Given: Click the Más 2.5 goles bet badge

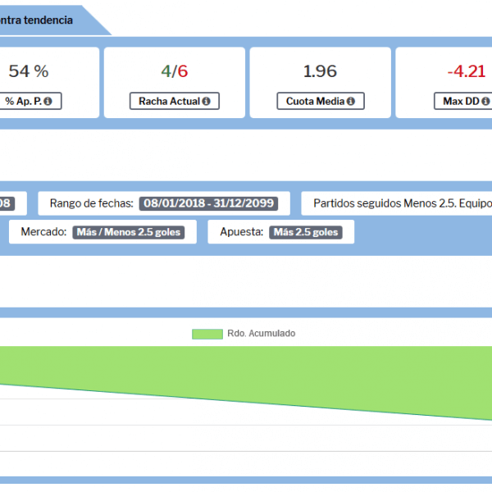Looking at the screenshot, I should tap(306, 232).
